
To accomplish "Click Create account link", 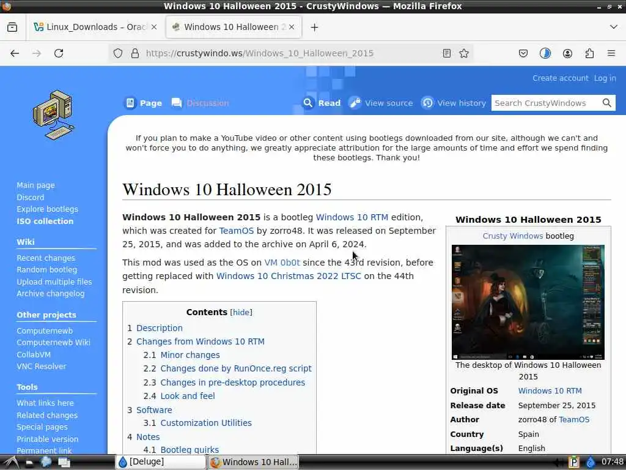I will click(560, 78).
